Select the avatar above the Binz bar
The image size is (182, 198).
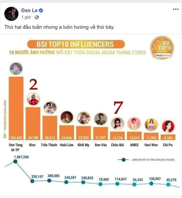(33, 99)
